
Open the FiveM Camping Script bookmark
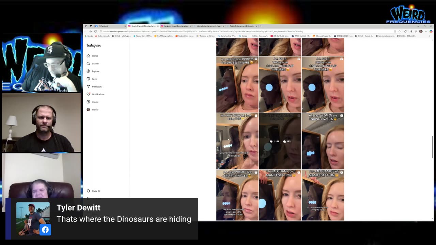(163, 36)
